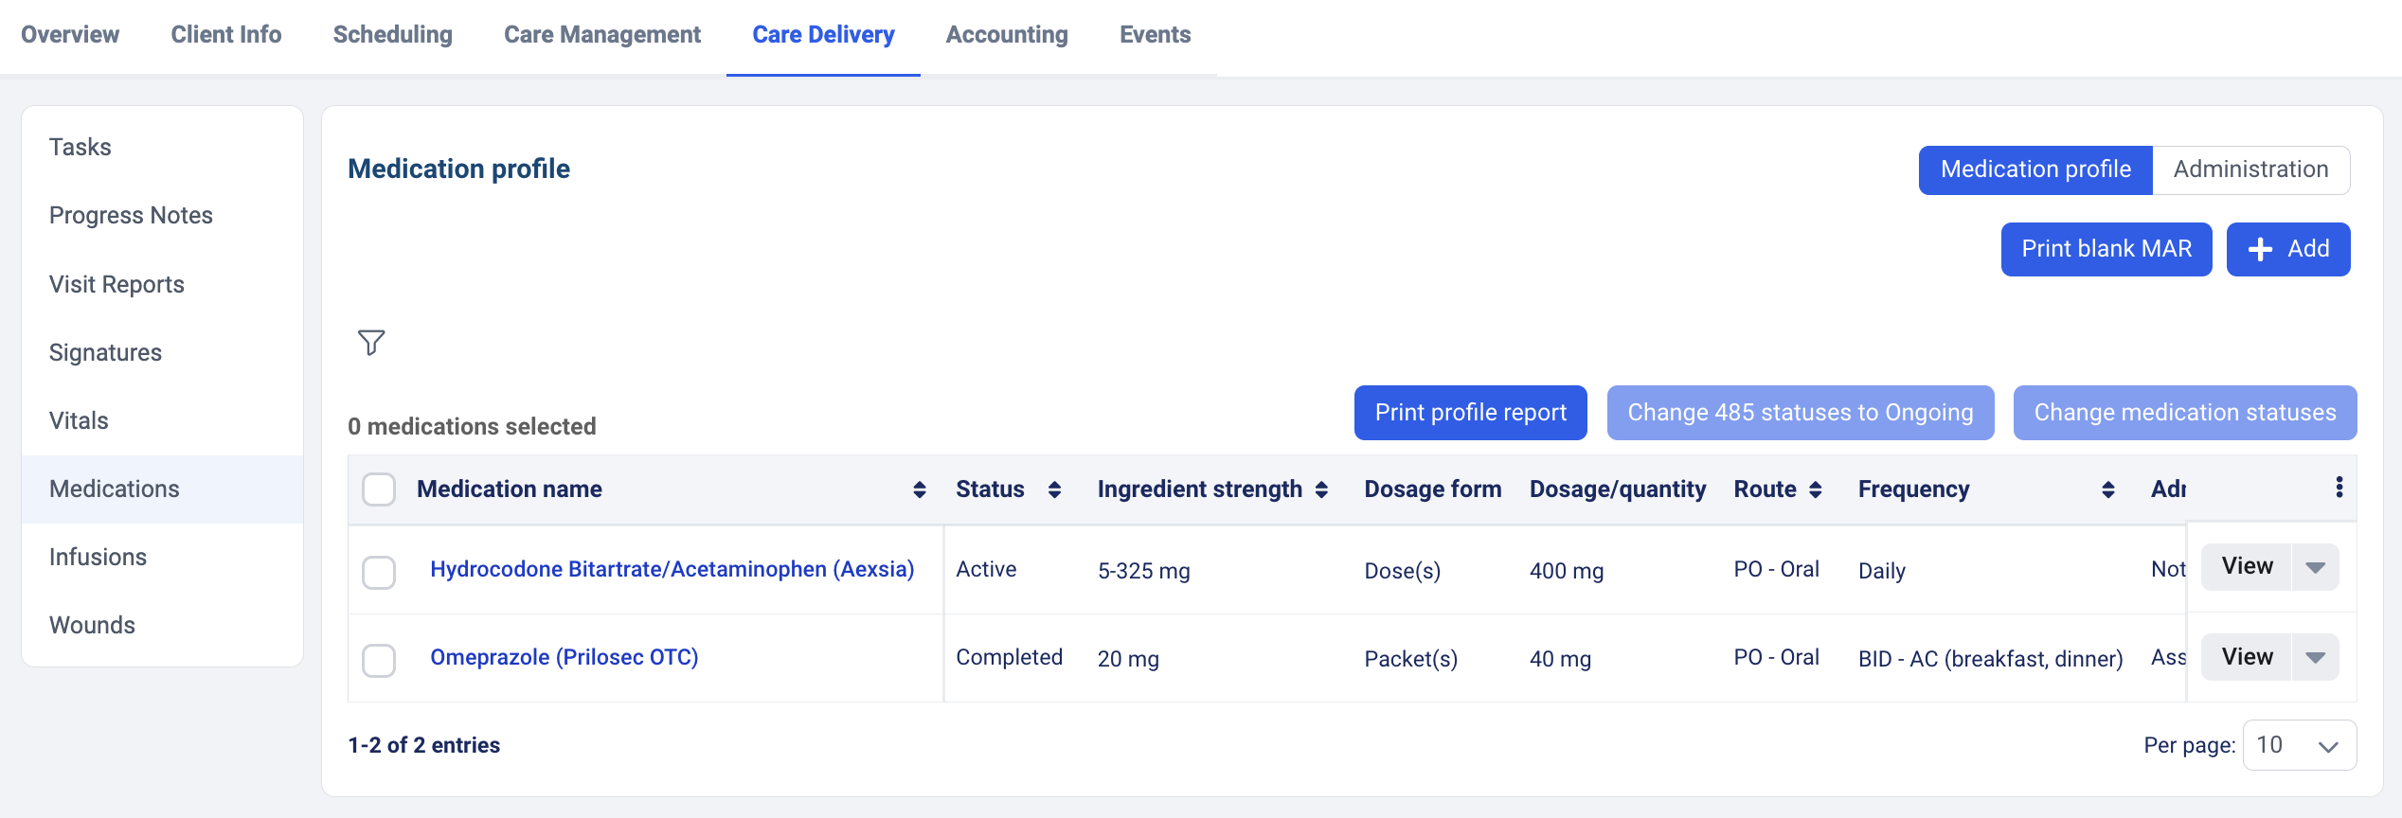This screenshot has width=2402, height=818.
Task: Open the Per page 10 dropdown
Action: click(2299, 745)
